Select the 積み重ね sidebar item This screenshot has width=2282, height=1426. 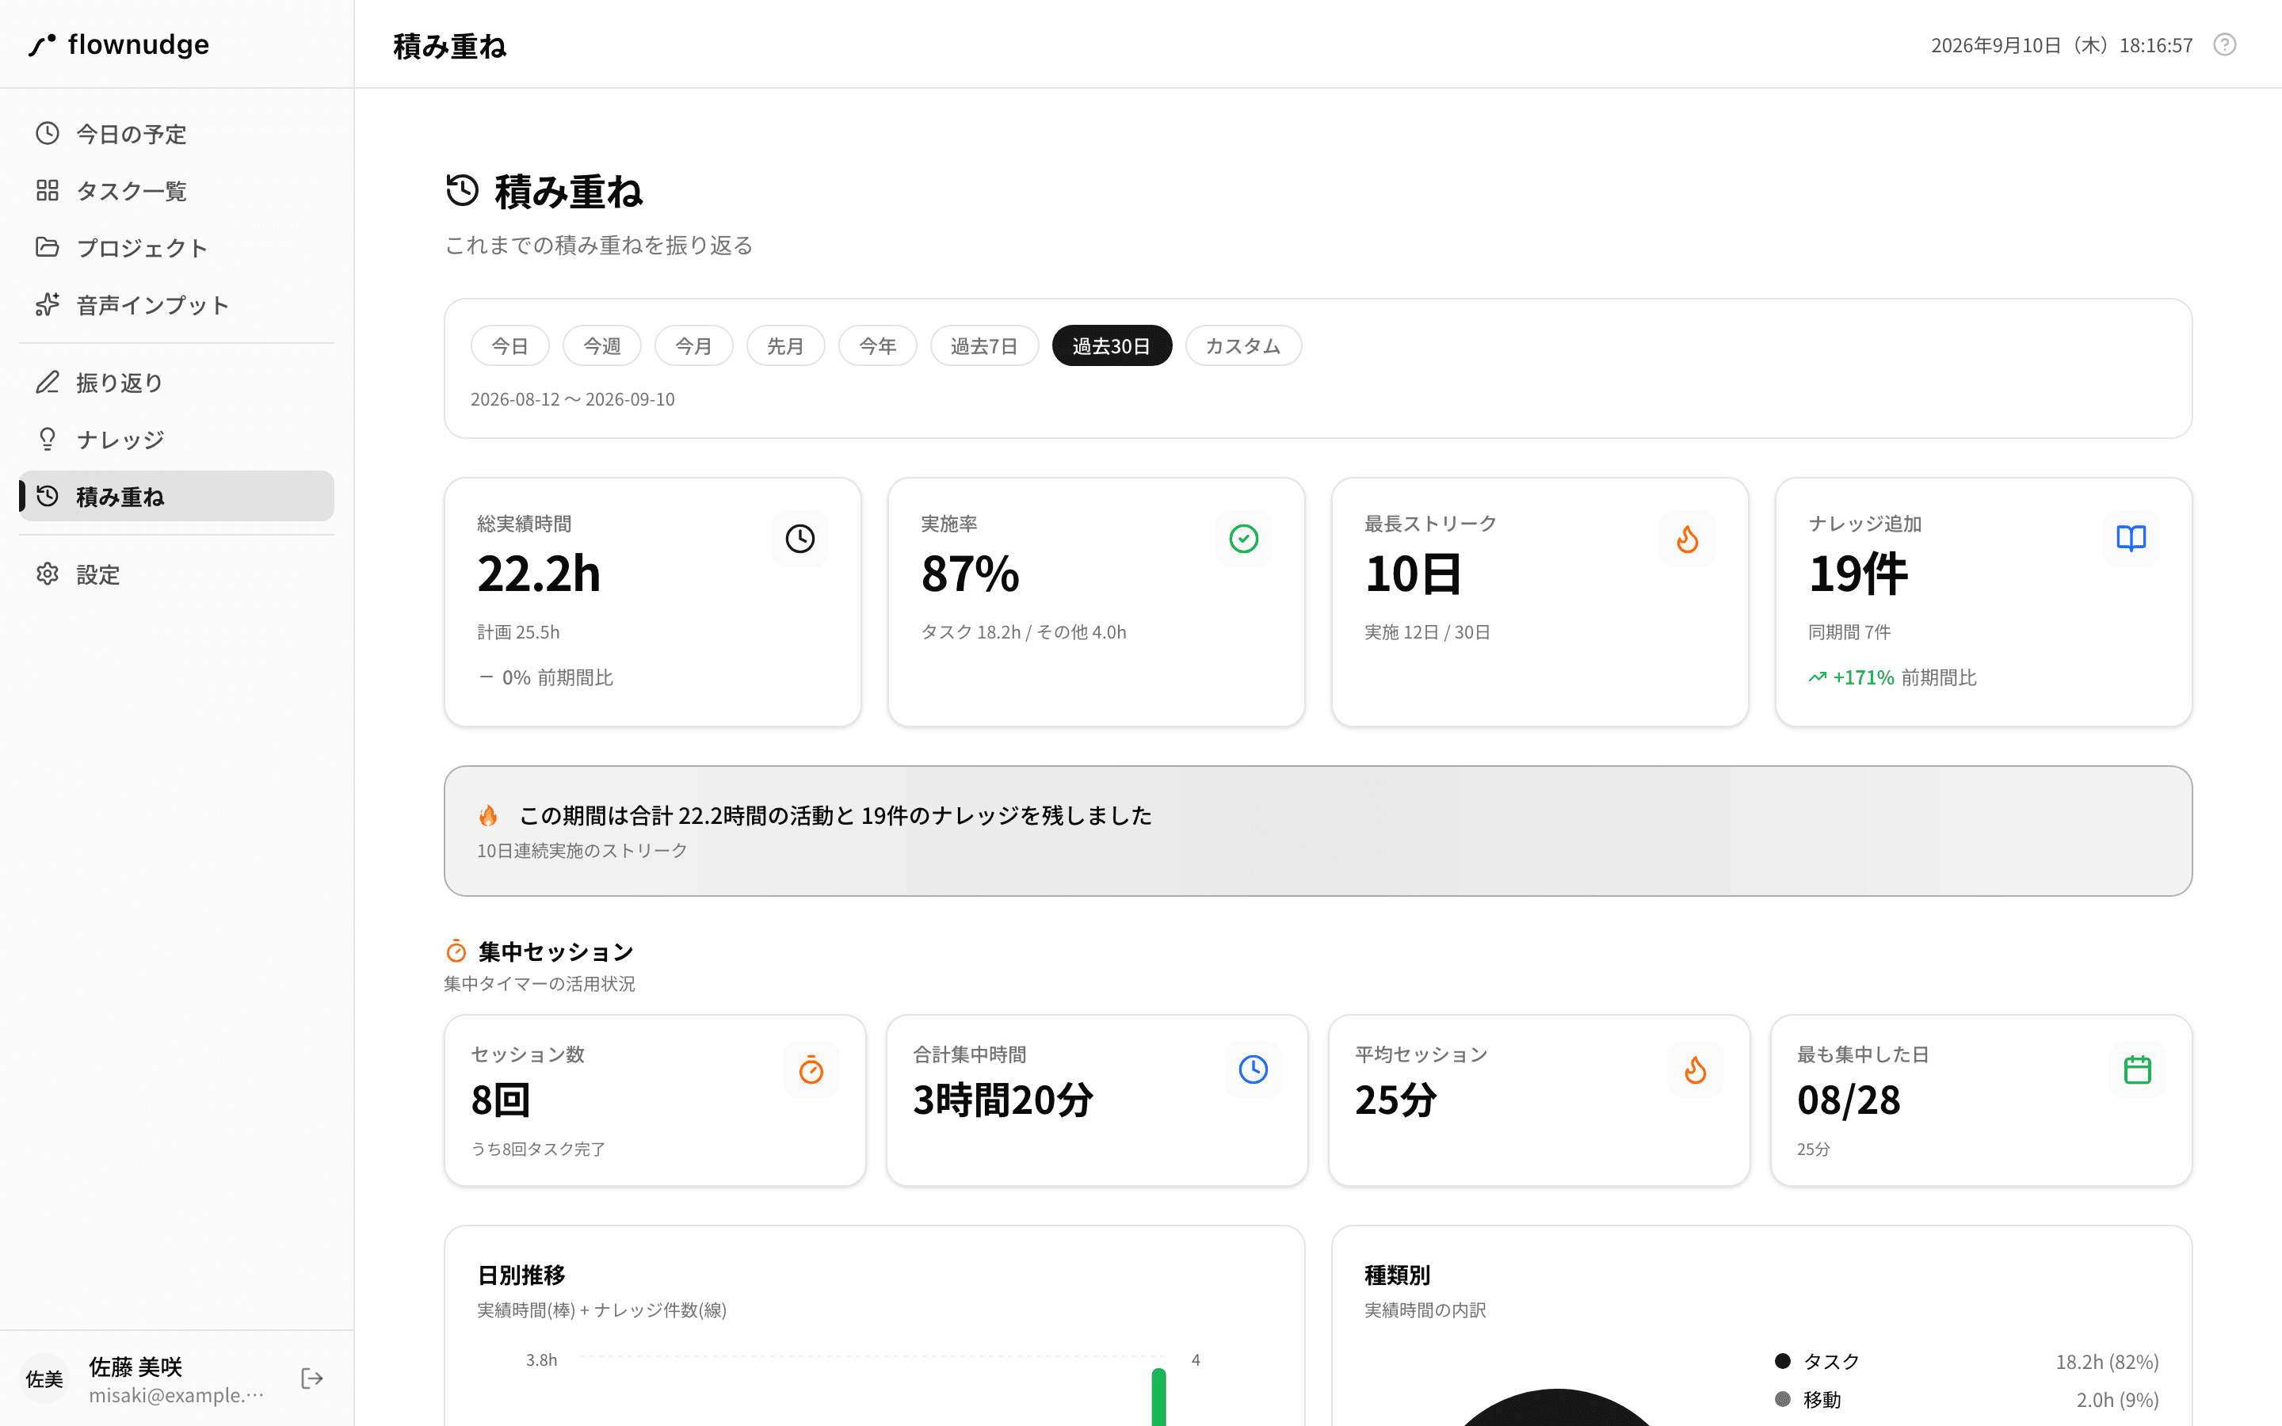(x=177, y=496)
